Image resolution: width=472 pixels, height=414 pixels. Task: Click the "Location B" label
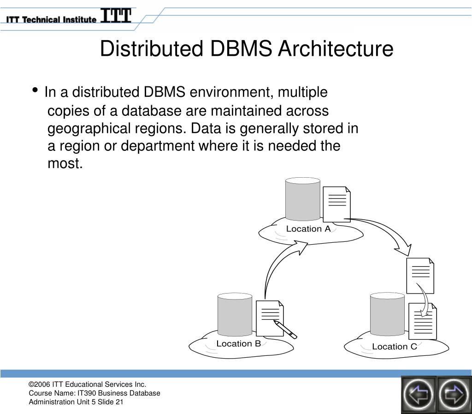(x=238, y=343)
